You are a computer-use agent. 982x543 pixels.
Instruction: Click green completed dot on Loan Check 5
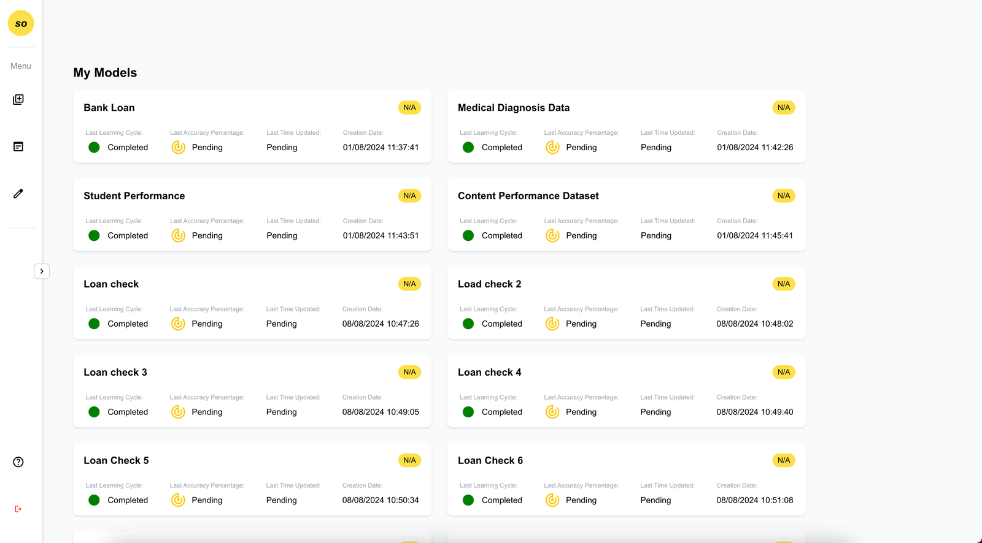click(94, 500)
